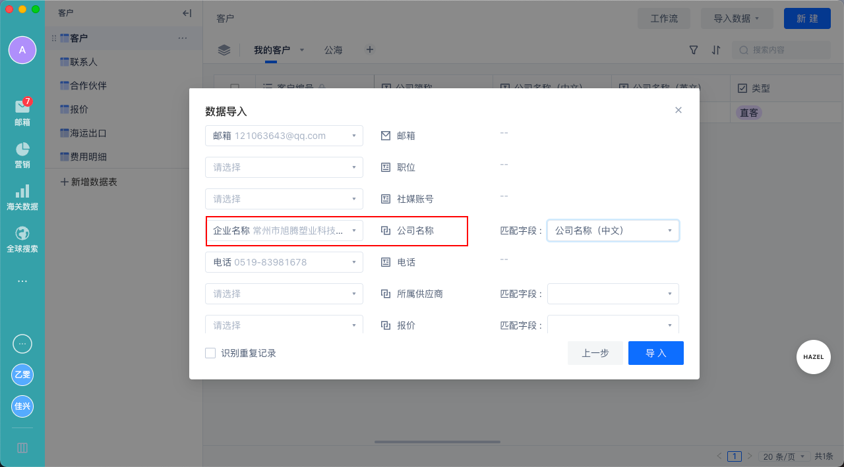Select 报价 table in side list
This screenshot has height=467, width=844.
[123, 109]
